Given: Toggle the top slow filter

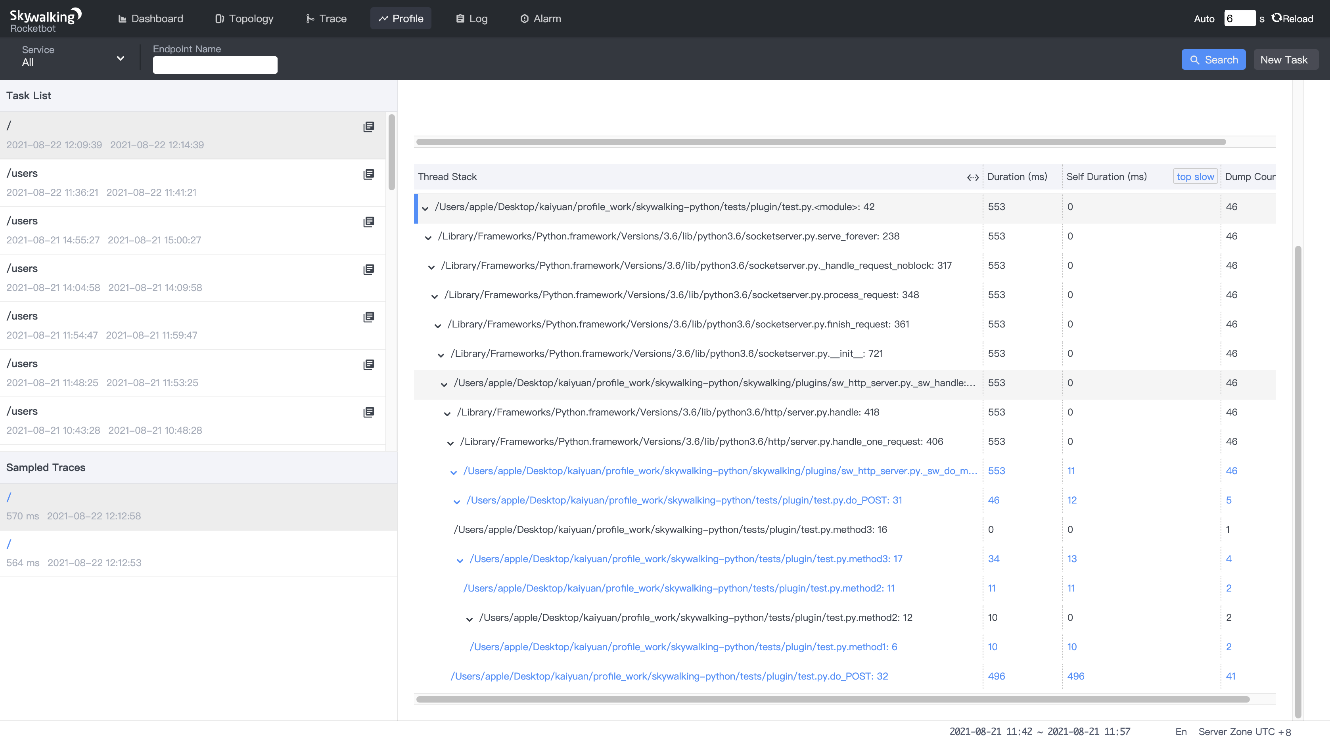Looking at the screenshot, I should coord(1195,176).
